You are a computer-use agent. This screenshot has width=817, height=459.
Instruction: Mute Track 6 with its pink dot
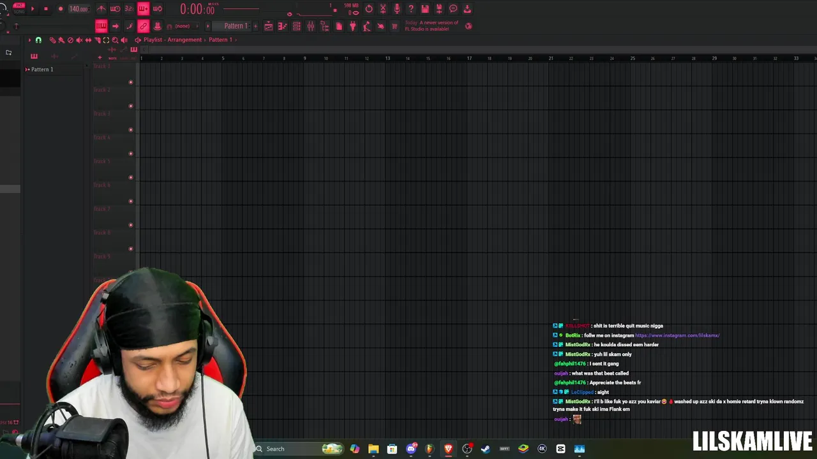131,201
